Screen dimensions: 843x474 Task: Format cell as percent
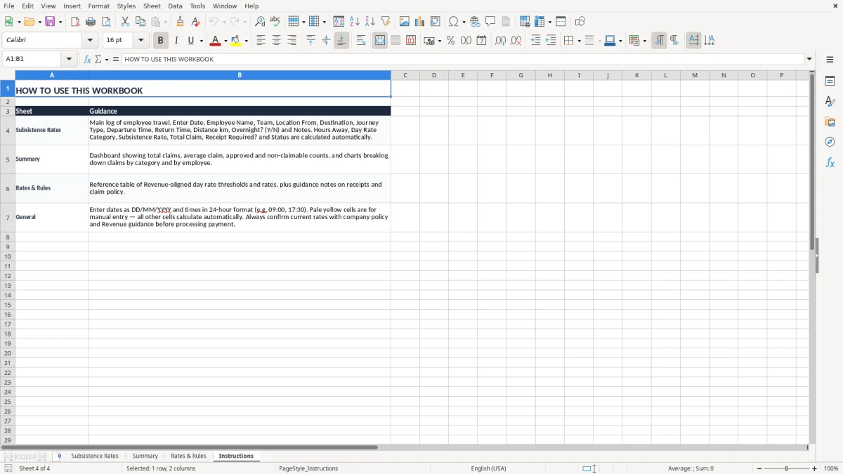point(450,41)
